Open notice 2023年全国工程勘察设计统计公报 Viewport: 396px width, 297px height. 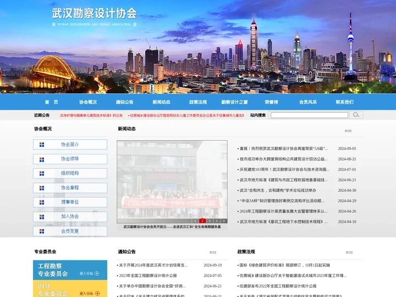click(148, 276)
